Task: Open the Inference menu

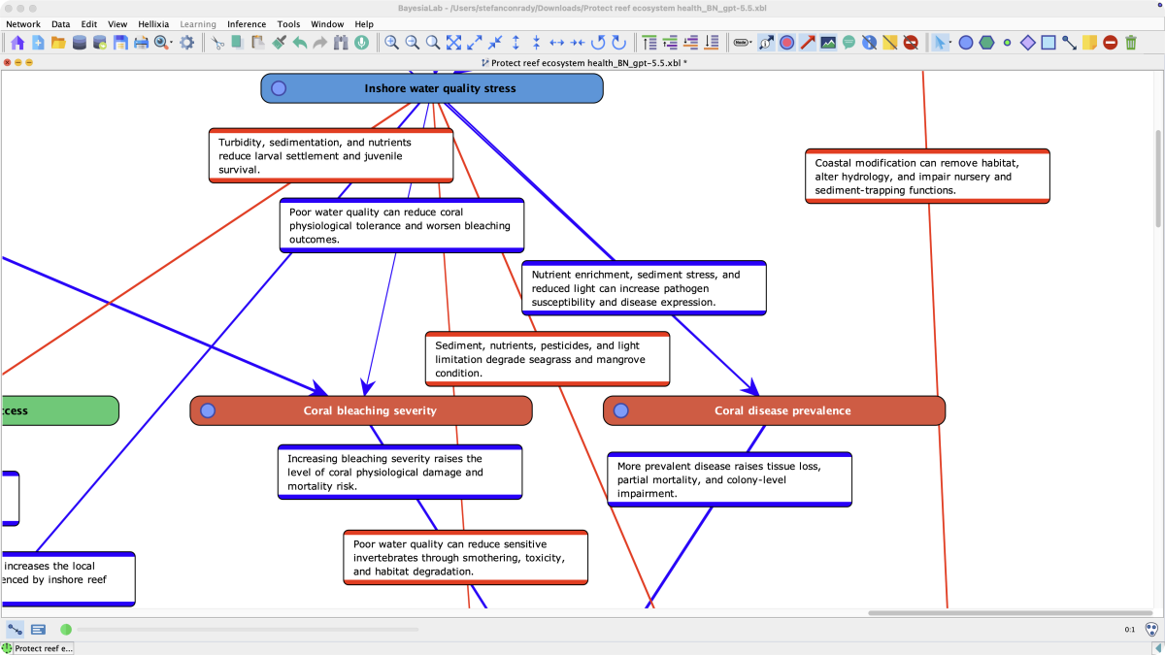Action: (247, 24)
